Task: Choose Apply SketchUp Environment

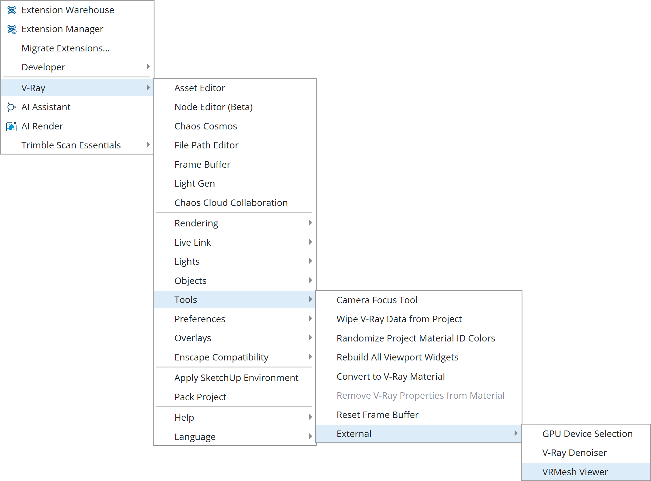Action: coord(235,378)
